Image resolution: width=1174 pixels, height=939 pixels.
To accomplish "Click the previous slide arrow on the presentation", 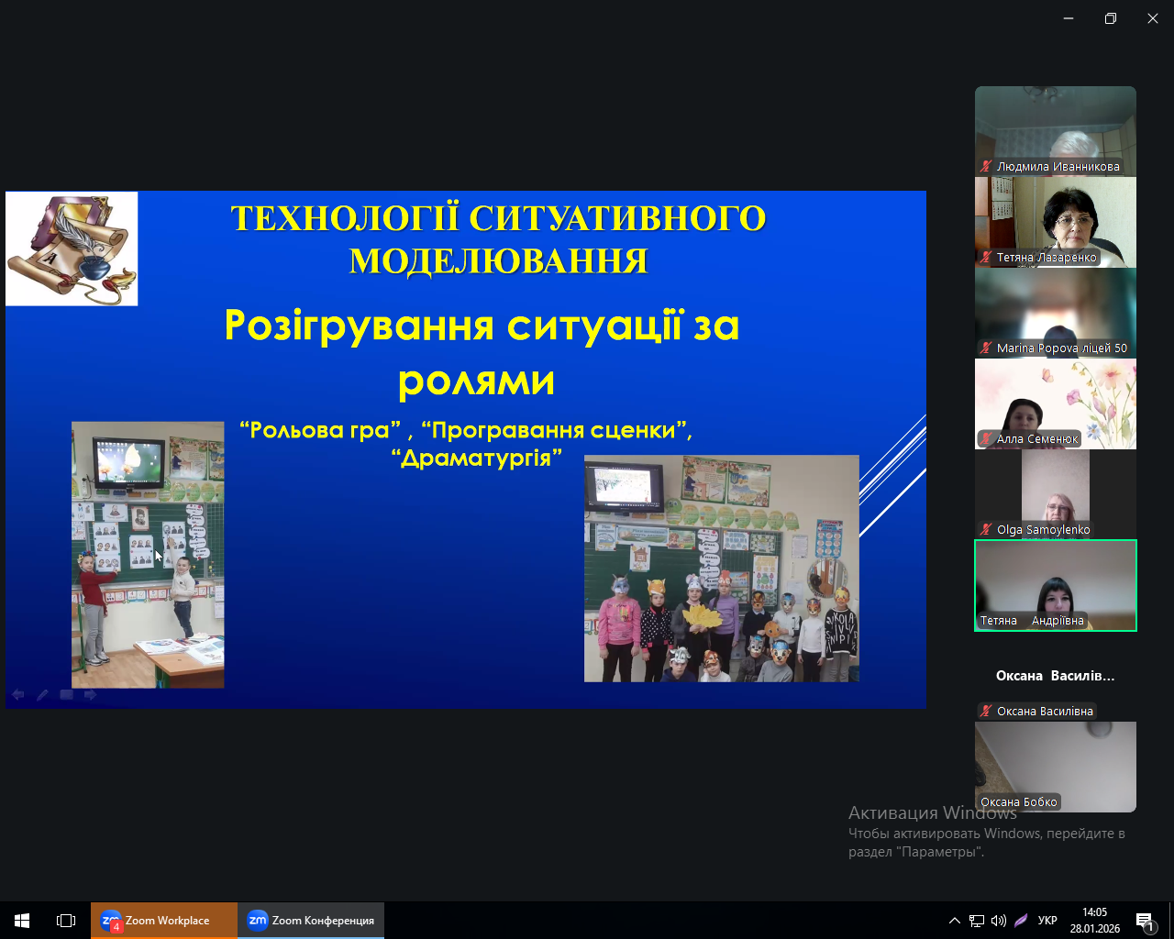I will click(17, 695).
